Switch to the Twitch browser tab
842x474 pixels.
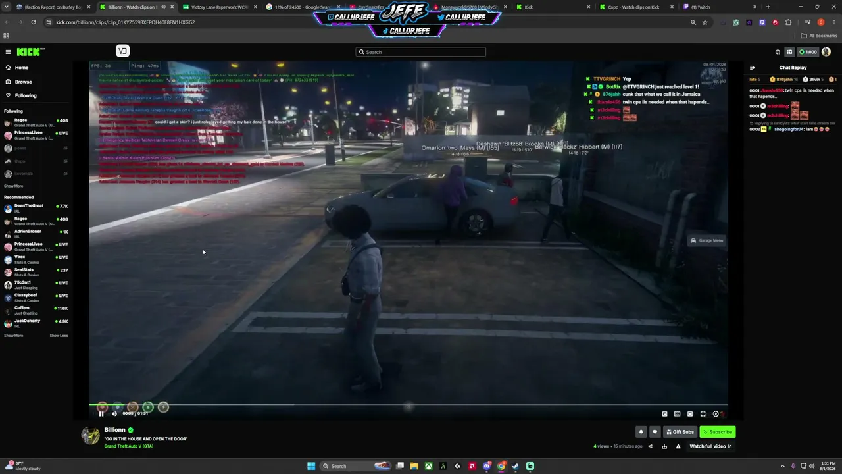720,7
